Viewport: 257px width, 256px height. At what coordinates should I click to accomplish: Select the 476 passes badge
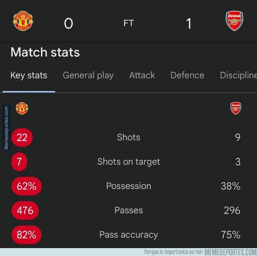pos(25,210)
